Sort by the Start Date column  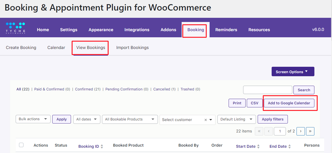(x=246, y=146)
